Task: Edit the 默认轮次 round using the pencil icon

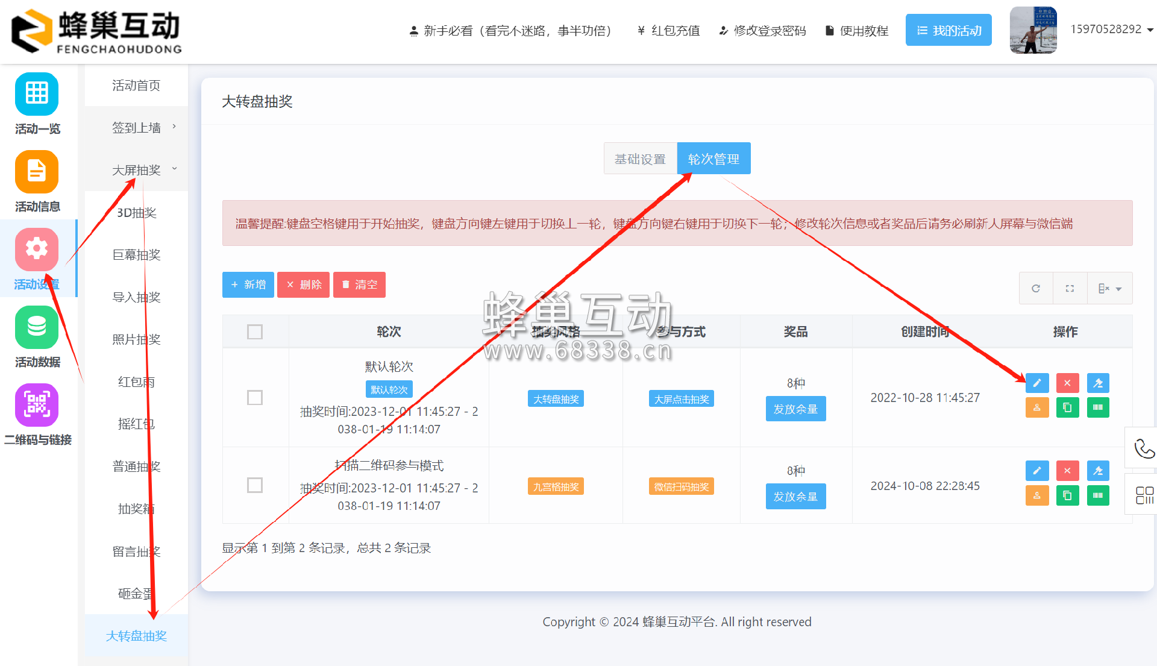Action: tap(1037, 383)
